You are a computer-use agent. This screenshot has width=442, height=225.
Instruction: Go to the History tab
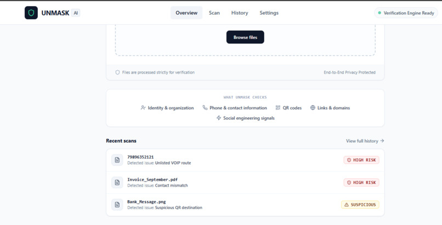pos(240,13)
